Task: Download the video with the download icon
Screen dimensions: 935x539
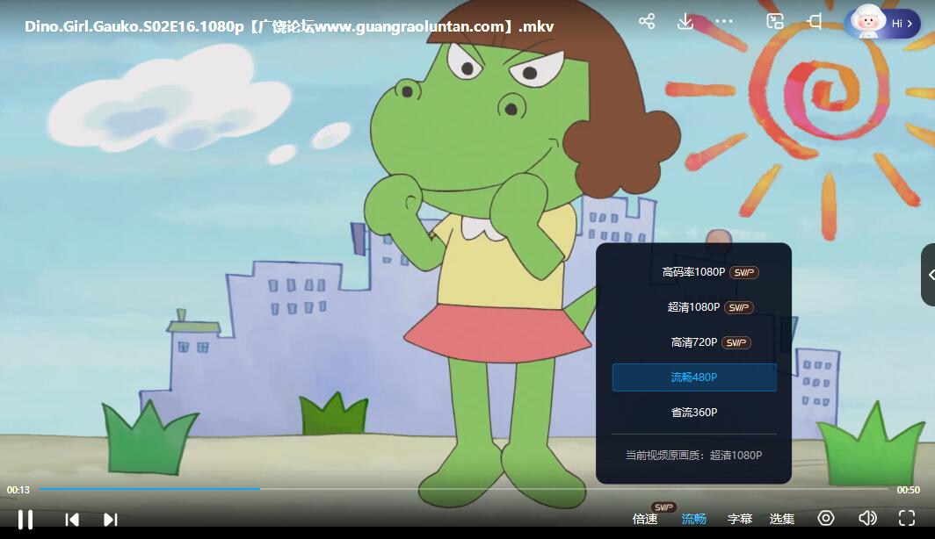Action: point(685,21)
